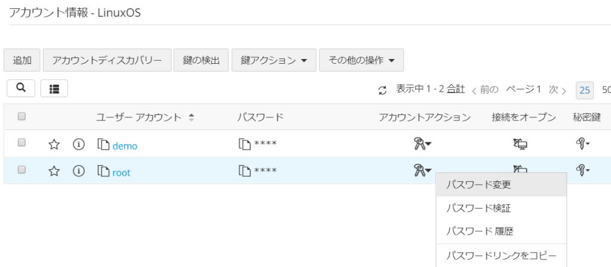The height and width of the screenshot is (267, 611).
Task: Choose パスワード検証 menu entry
Action: point(479,208)
